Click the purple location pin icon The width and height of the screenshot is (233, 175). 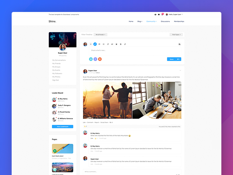pos(95,59)
